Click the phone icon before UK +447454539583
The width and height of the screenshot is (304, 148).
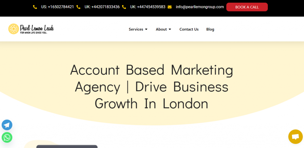click(x=124, y=7)
